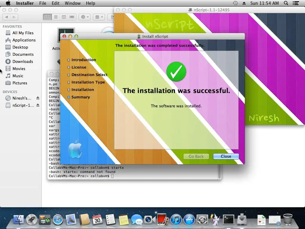
Task: Open the Window menu
Action: 73,3
